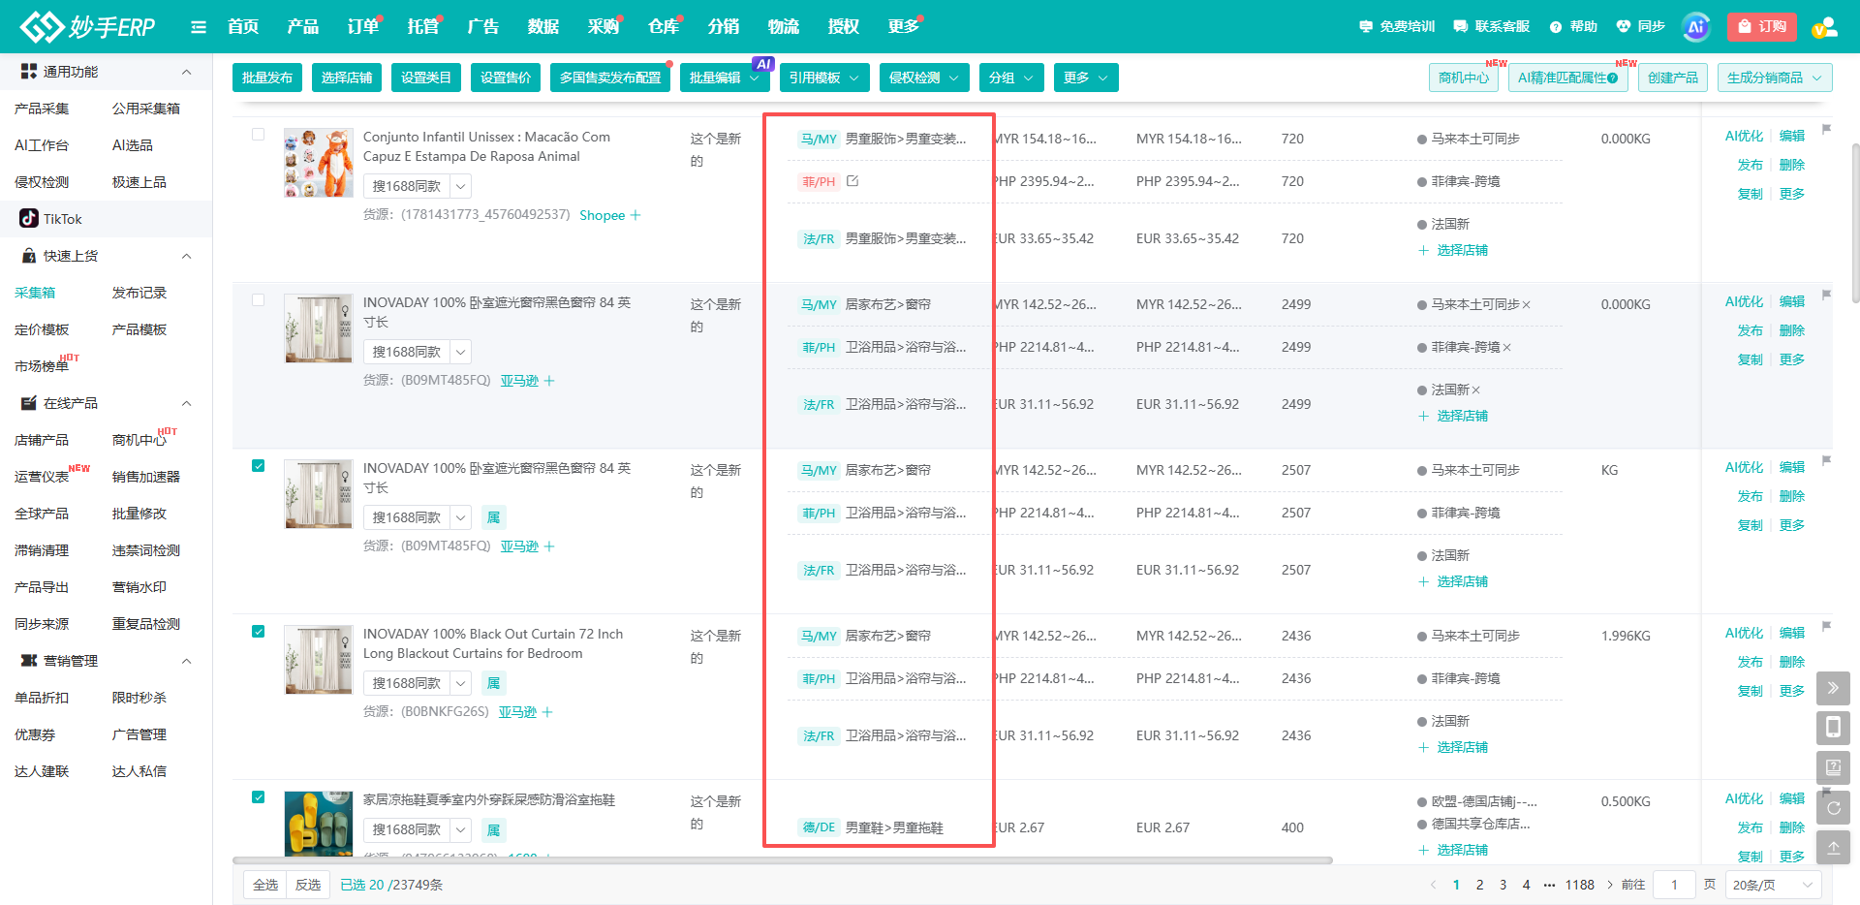Screen dimensions: 1860x905
Task: Uncheck the INOVADAY Black Out Curtain row checkbox
Action: 259,632
